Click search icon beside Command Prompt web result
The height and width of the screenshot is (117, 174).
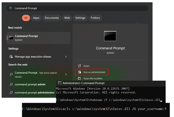click(11, 74)
